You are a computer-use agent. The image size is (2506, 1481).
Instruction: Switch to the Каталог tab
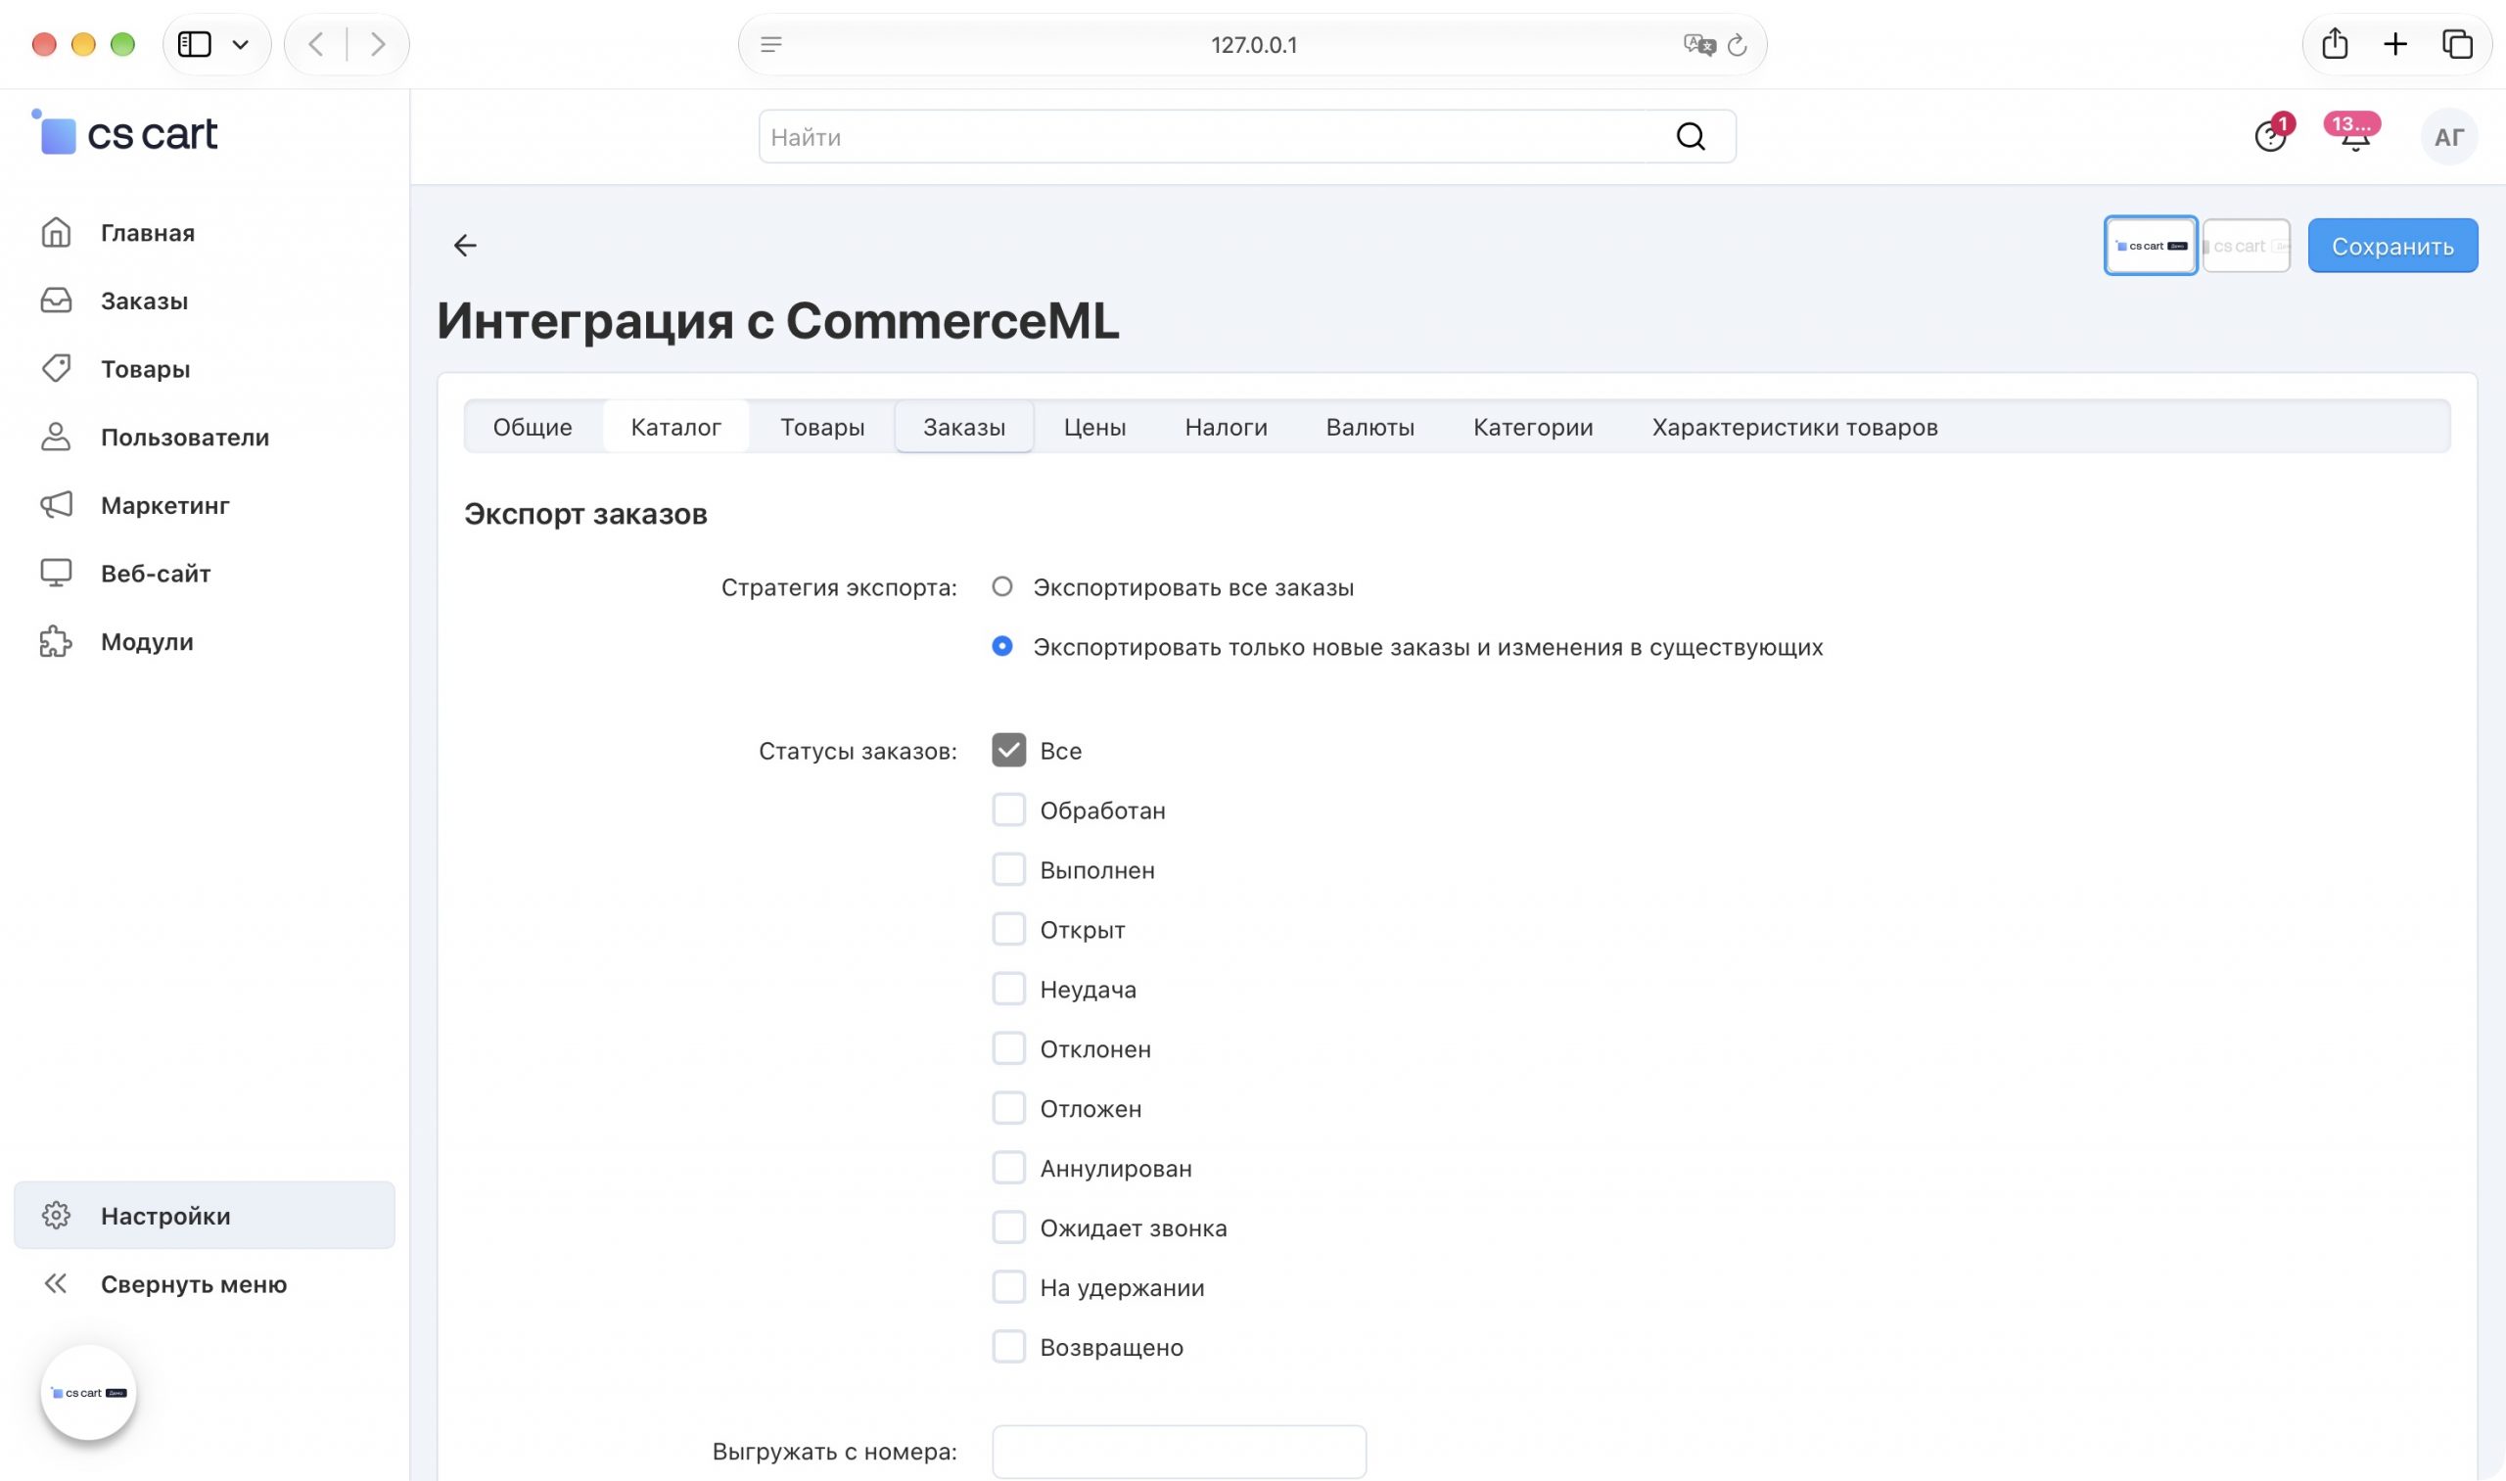coord(675,427)
